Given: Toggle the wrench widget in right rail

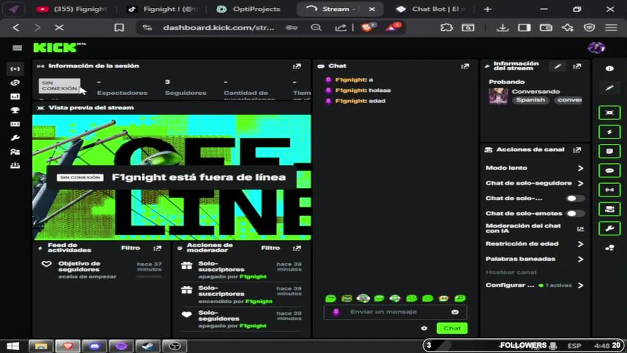Looking at the screenshot, I should coord(609,228).
